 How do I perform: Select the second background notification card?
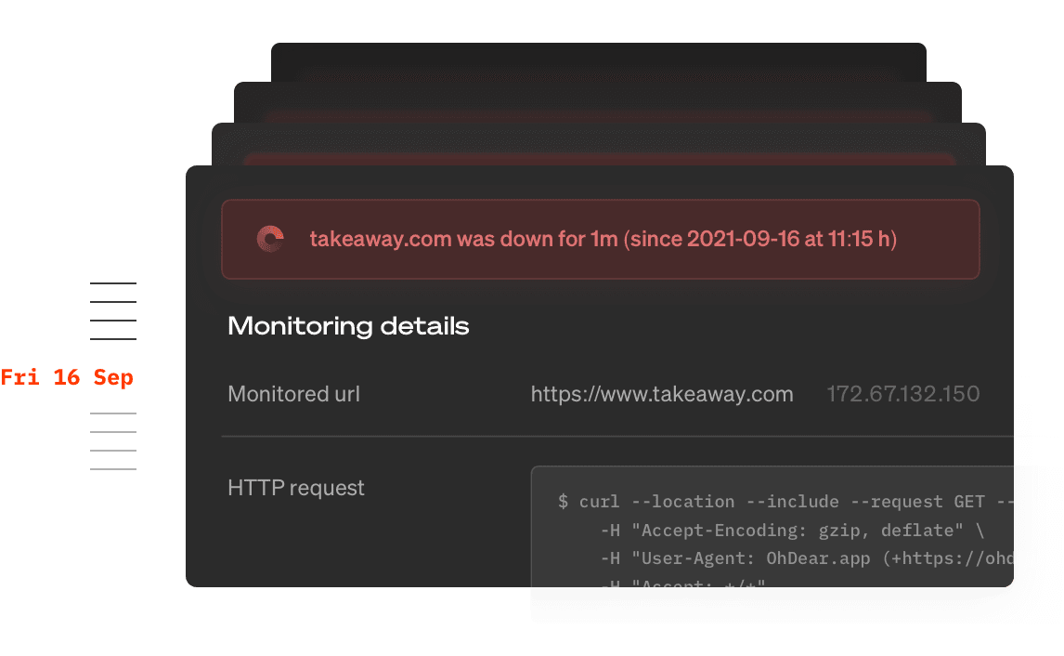click(598, 102)
